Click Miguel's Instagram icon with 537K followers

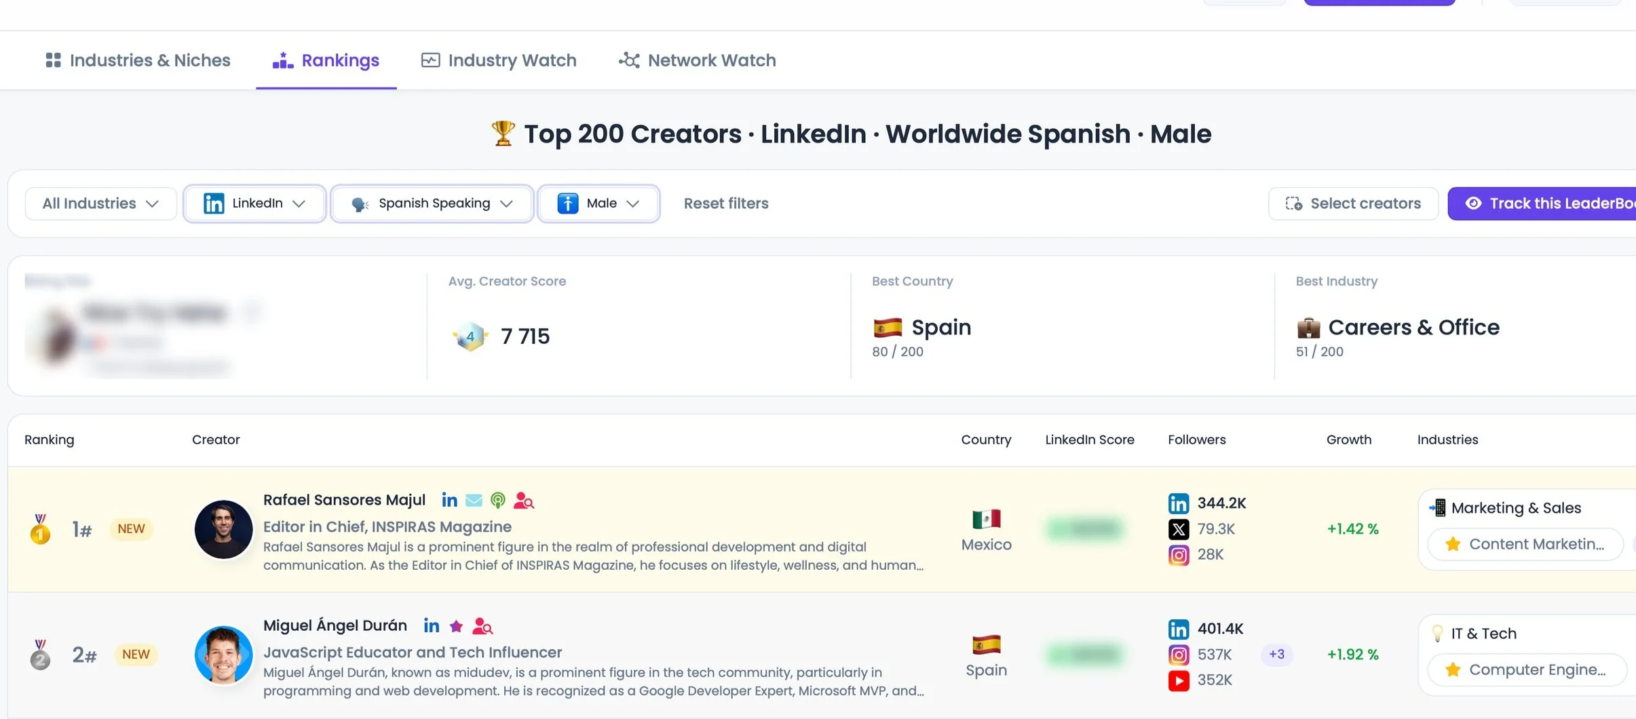pos(1179,655)
